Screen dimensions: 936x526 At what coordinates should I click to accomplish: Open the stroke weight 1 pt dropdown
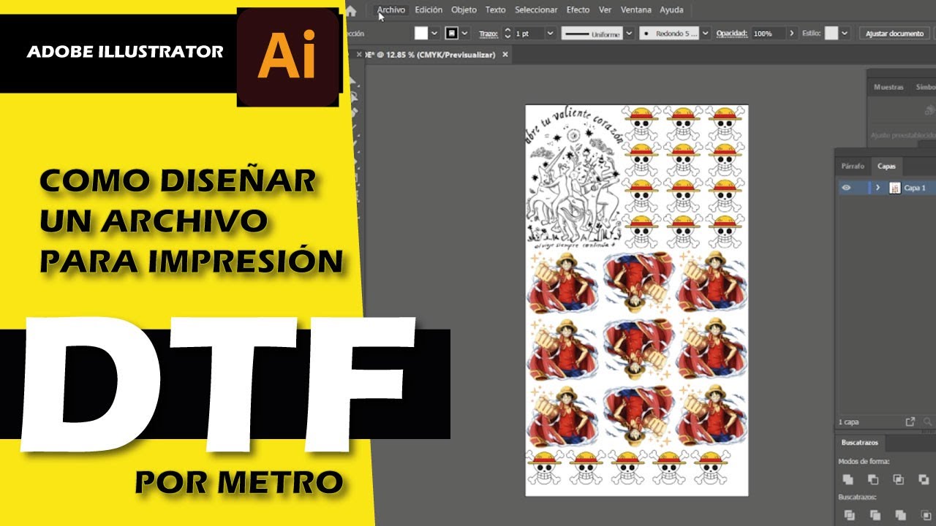click(549, 34)
